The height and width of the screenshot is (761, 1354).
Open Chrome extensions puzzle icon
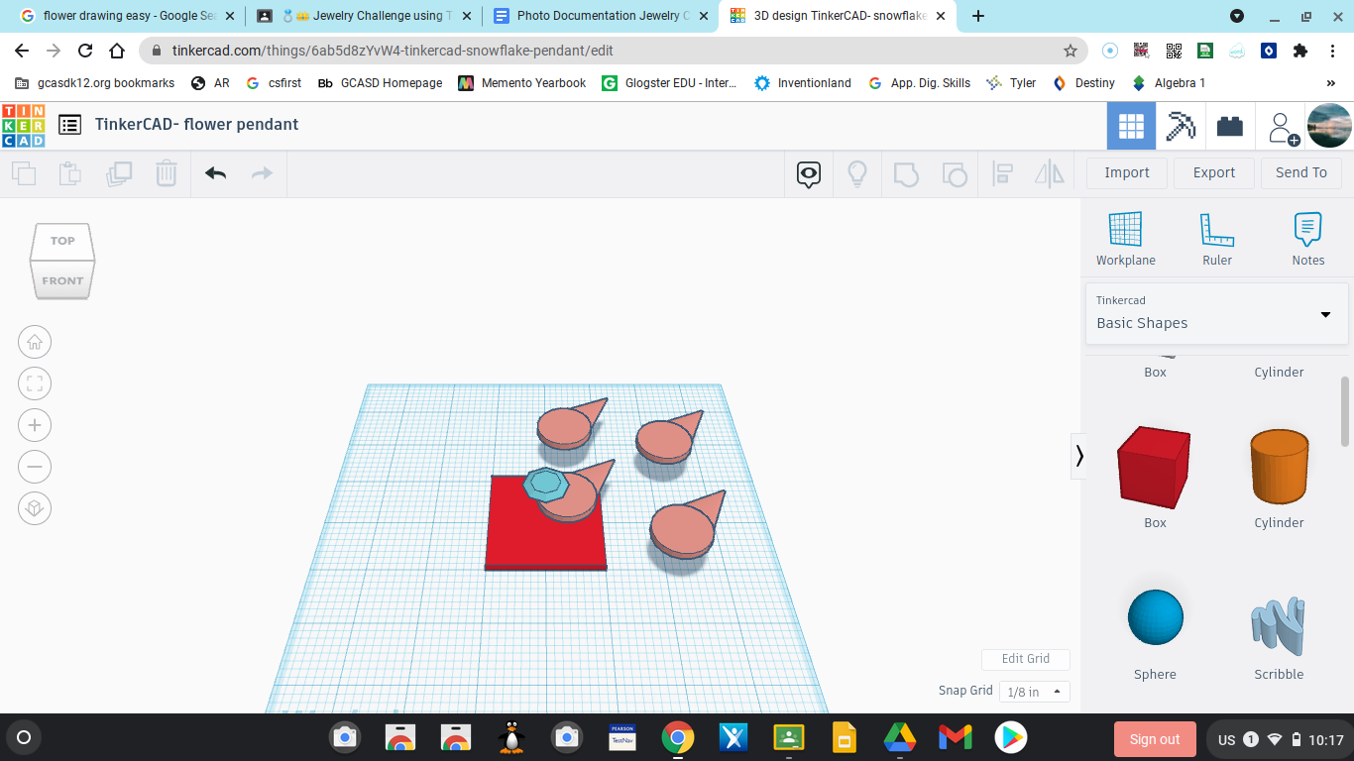point(1300,51)
